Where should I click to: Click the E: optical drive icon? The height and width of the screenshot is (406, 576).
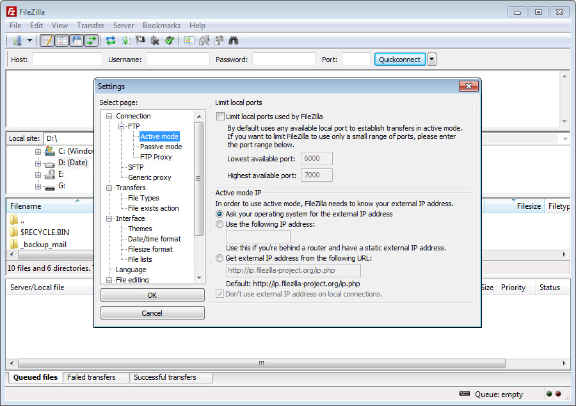[x=49, y=174]
